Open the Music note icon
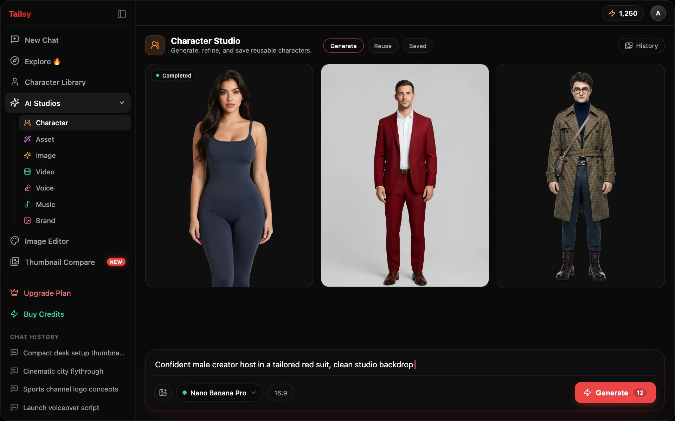The height and width of the screenshot is (421, 675). [27, 205]
